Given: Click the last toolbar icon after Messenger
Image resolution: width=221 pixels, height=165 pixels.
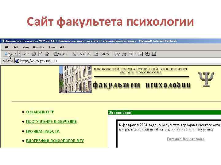Looking at the screenshot, I should pos(154,54).
